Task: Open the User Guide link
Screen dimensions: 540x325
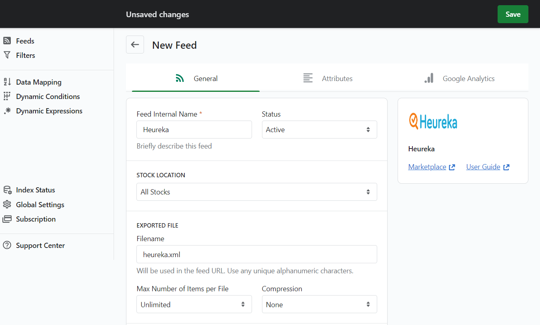Action: coord(483,167)
